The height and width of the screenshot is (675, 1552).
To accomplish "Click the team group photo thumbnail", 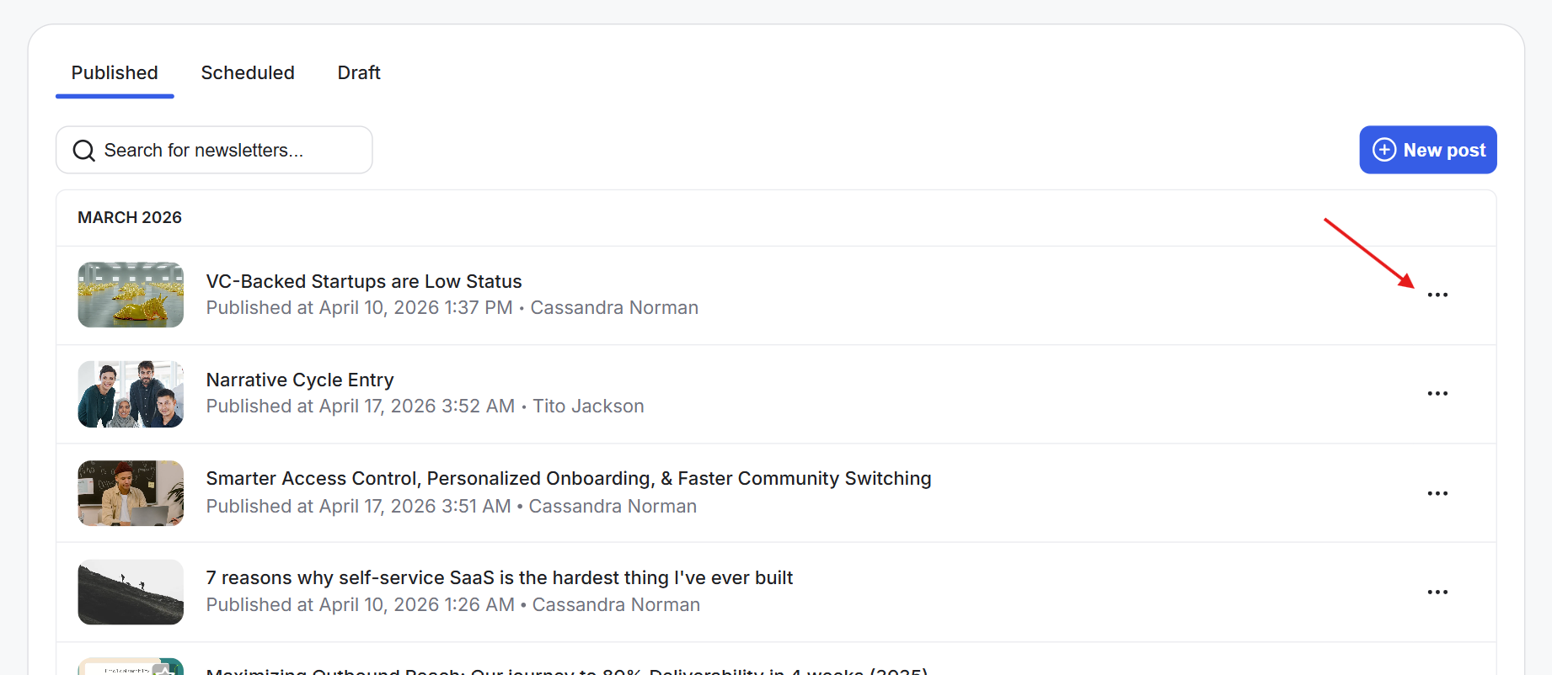I will pos(131,394).
